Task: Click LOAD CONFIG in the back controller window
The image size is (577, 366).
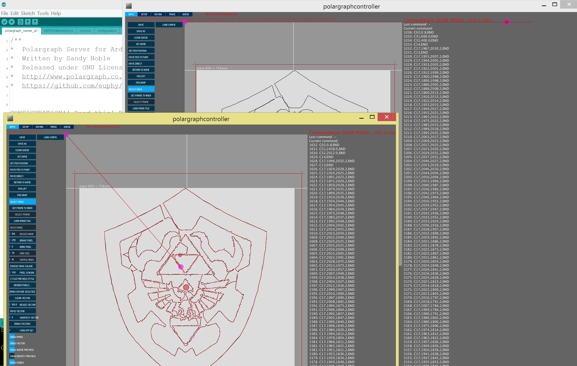Action: tap(169, 25)
